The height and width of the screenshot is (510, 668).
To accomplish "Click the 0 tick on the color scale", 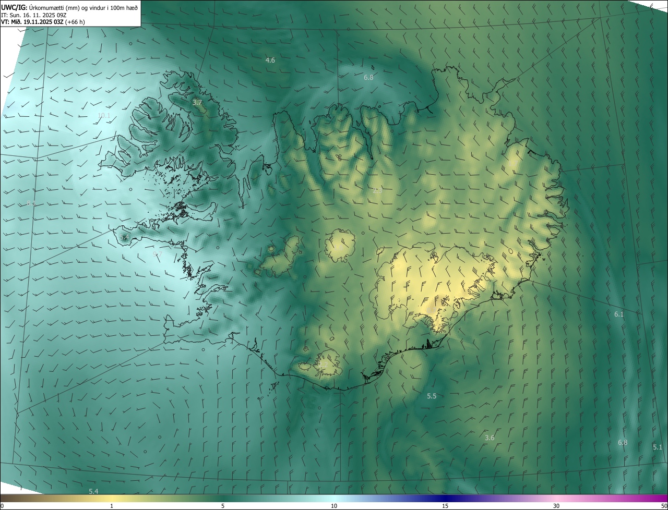I will click(2, 506).
